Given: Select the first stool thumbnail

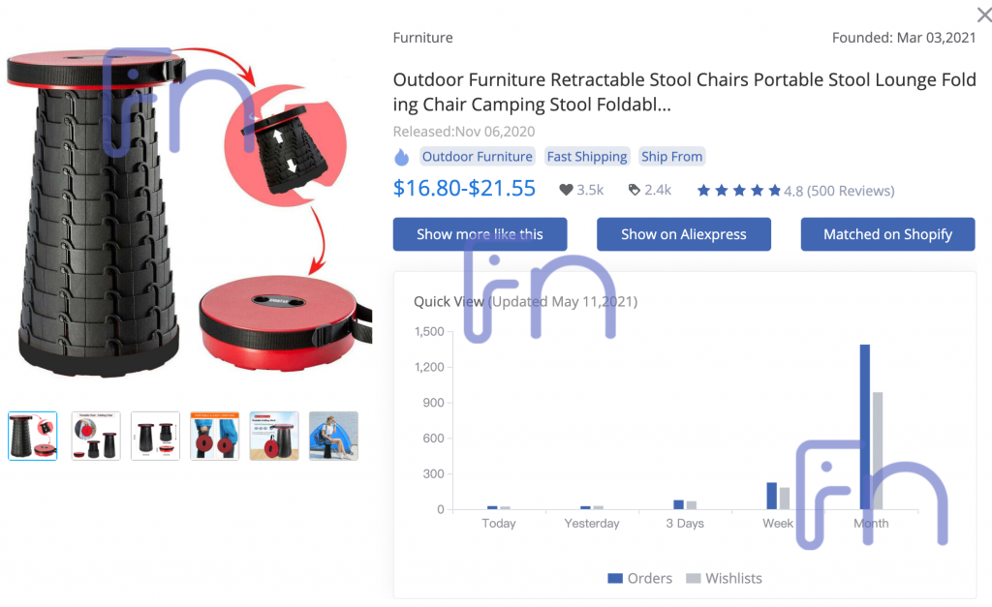Looking at the screenshot, I should (33, 436).
